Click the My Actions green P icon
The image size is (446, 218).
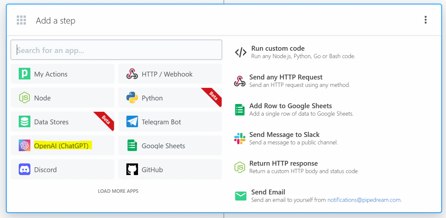click(x=25, y=74)
